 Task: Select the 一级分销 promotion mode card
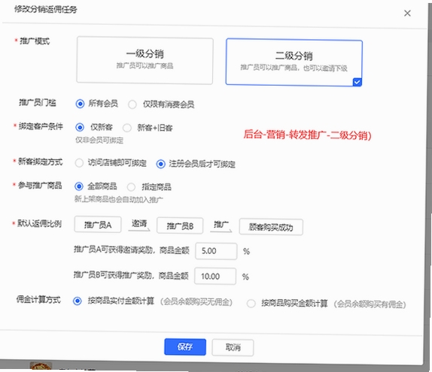[145, 60]
